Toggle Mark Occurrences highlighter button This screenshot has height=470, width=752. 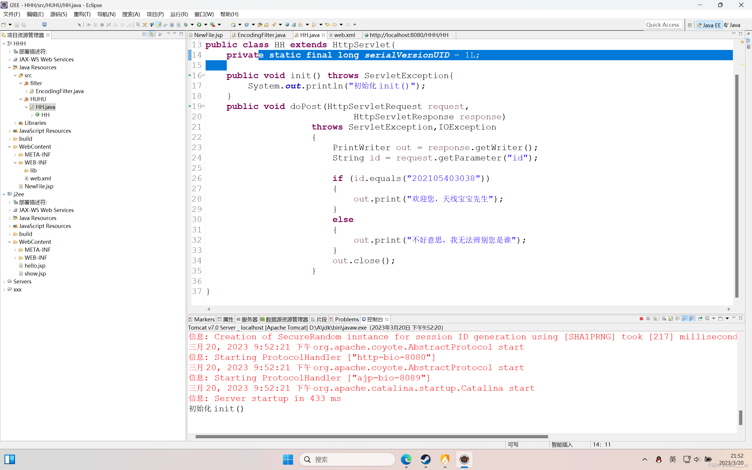(159, 25)
